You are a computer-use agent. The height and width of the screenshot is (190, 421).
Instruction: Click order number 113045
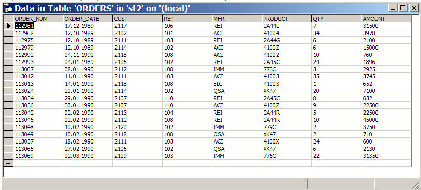[38, 120]
